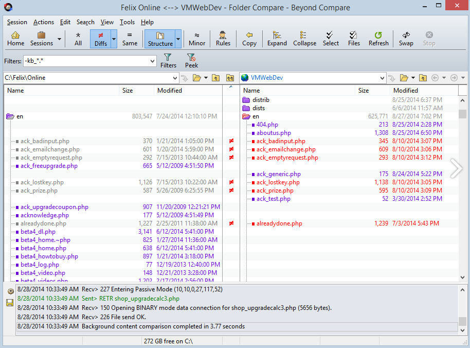Select 404.php in right pane

[x=267, y=125]
